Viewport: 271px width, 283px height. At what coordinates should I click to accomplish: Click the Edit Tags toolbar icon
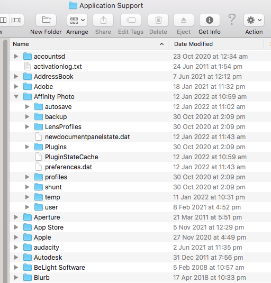point(131,20)
